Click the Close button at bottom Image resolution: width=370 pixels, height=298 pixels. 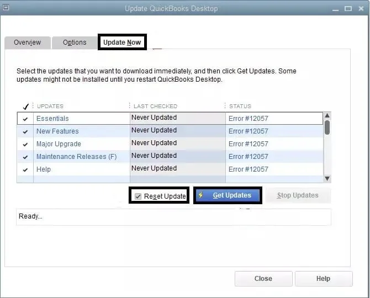(263, 279)
